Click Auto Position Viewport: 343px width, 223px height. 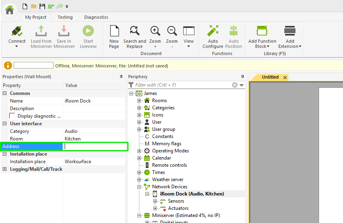tap(234, 37)
